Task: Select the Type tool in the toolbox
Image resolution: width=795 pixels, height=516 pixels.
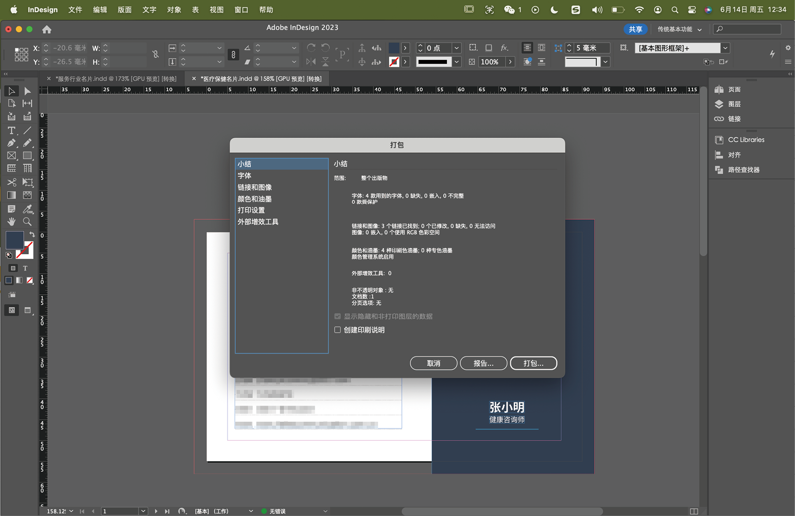Action: click(x=11, y=131)
